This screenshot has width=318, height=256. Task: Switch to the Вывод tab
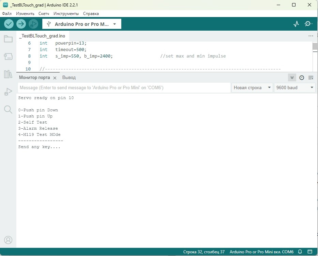coord(69,78)
